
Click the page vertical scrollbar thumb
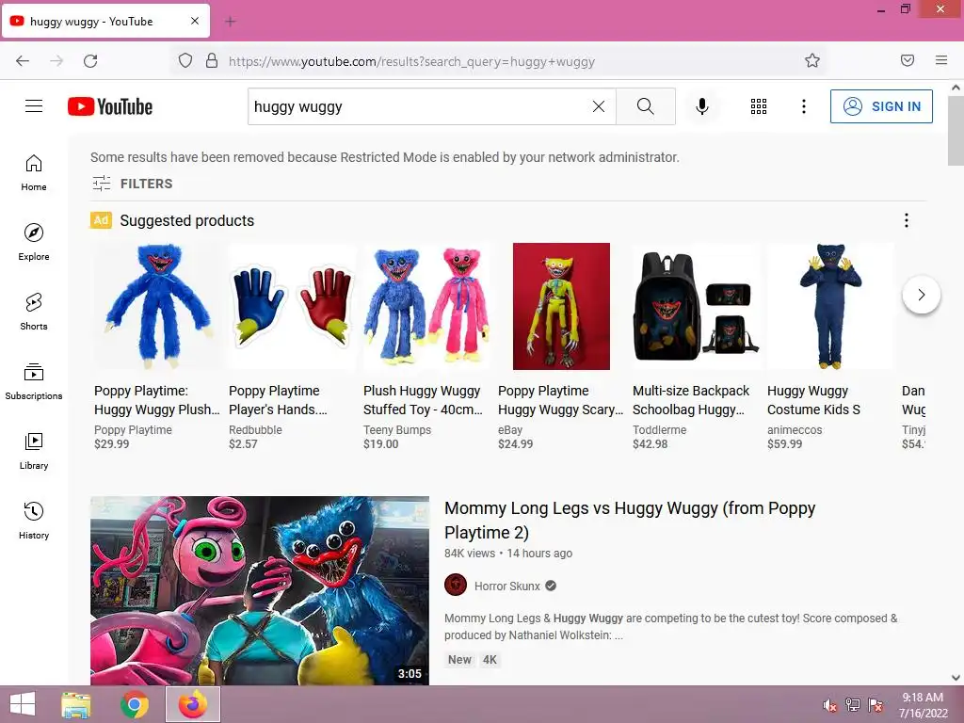pyautogui.click(x=956, y=131)
